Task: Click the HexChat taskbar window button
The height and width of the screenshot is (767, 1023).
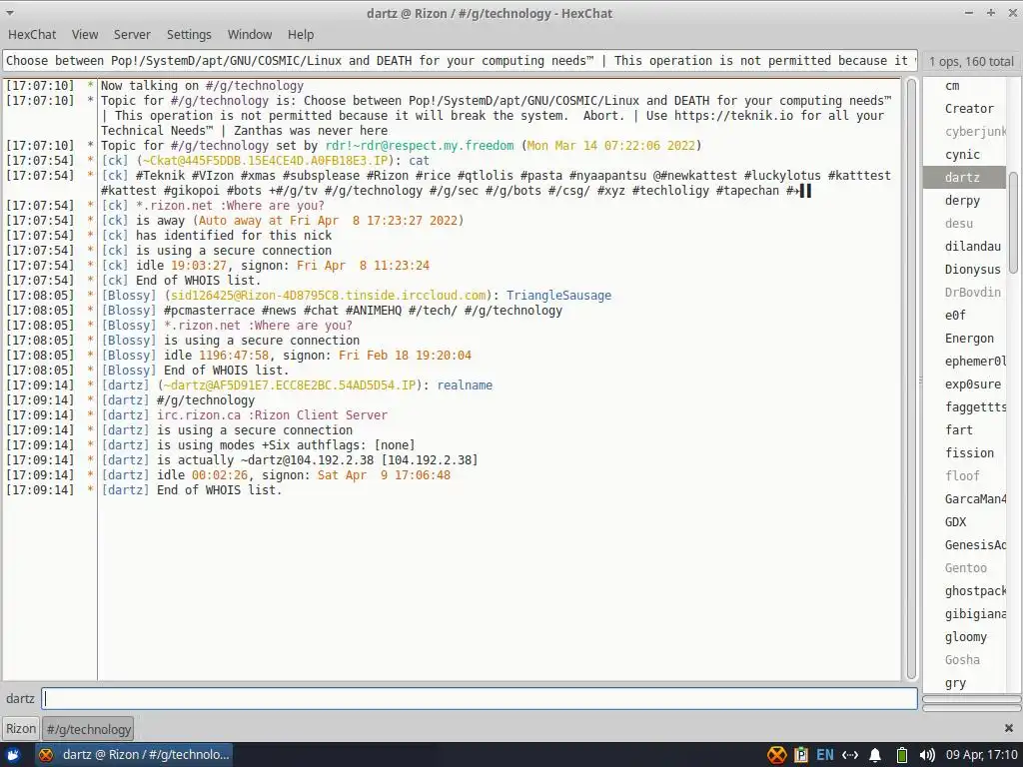Action: [x=134, y=755]
